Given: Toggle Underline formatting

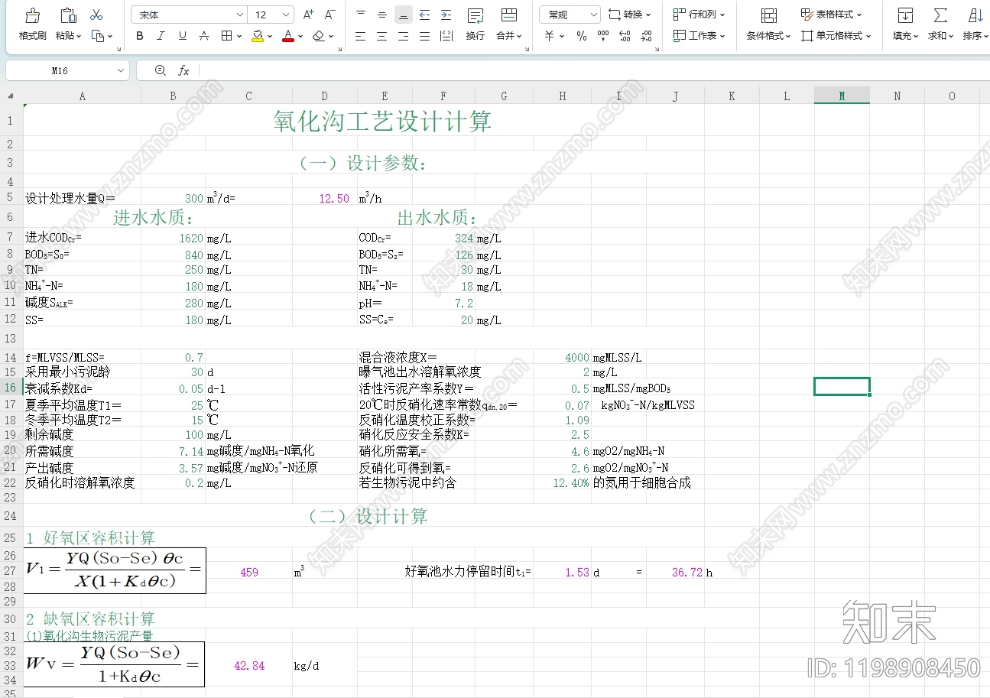Looking at the screenshot, I should pyautogui.click(x=182, y=36).
